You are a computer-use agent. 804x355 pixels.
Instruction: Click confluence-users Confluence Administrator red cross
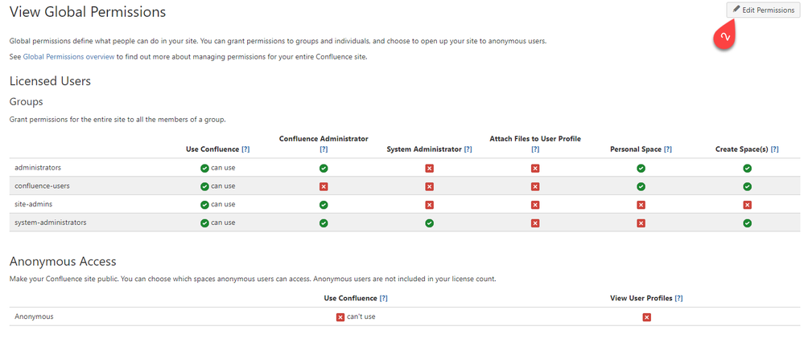324,186
